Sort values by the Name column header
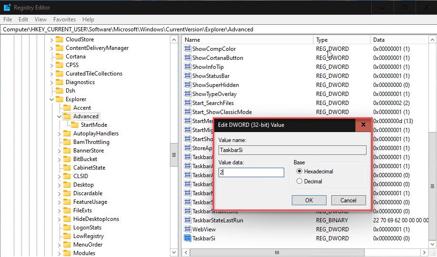Screen dimensions: 437x257 coord(248,40)
